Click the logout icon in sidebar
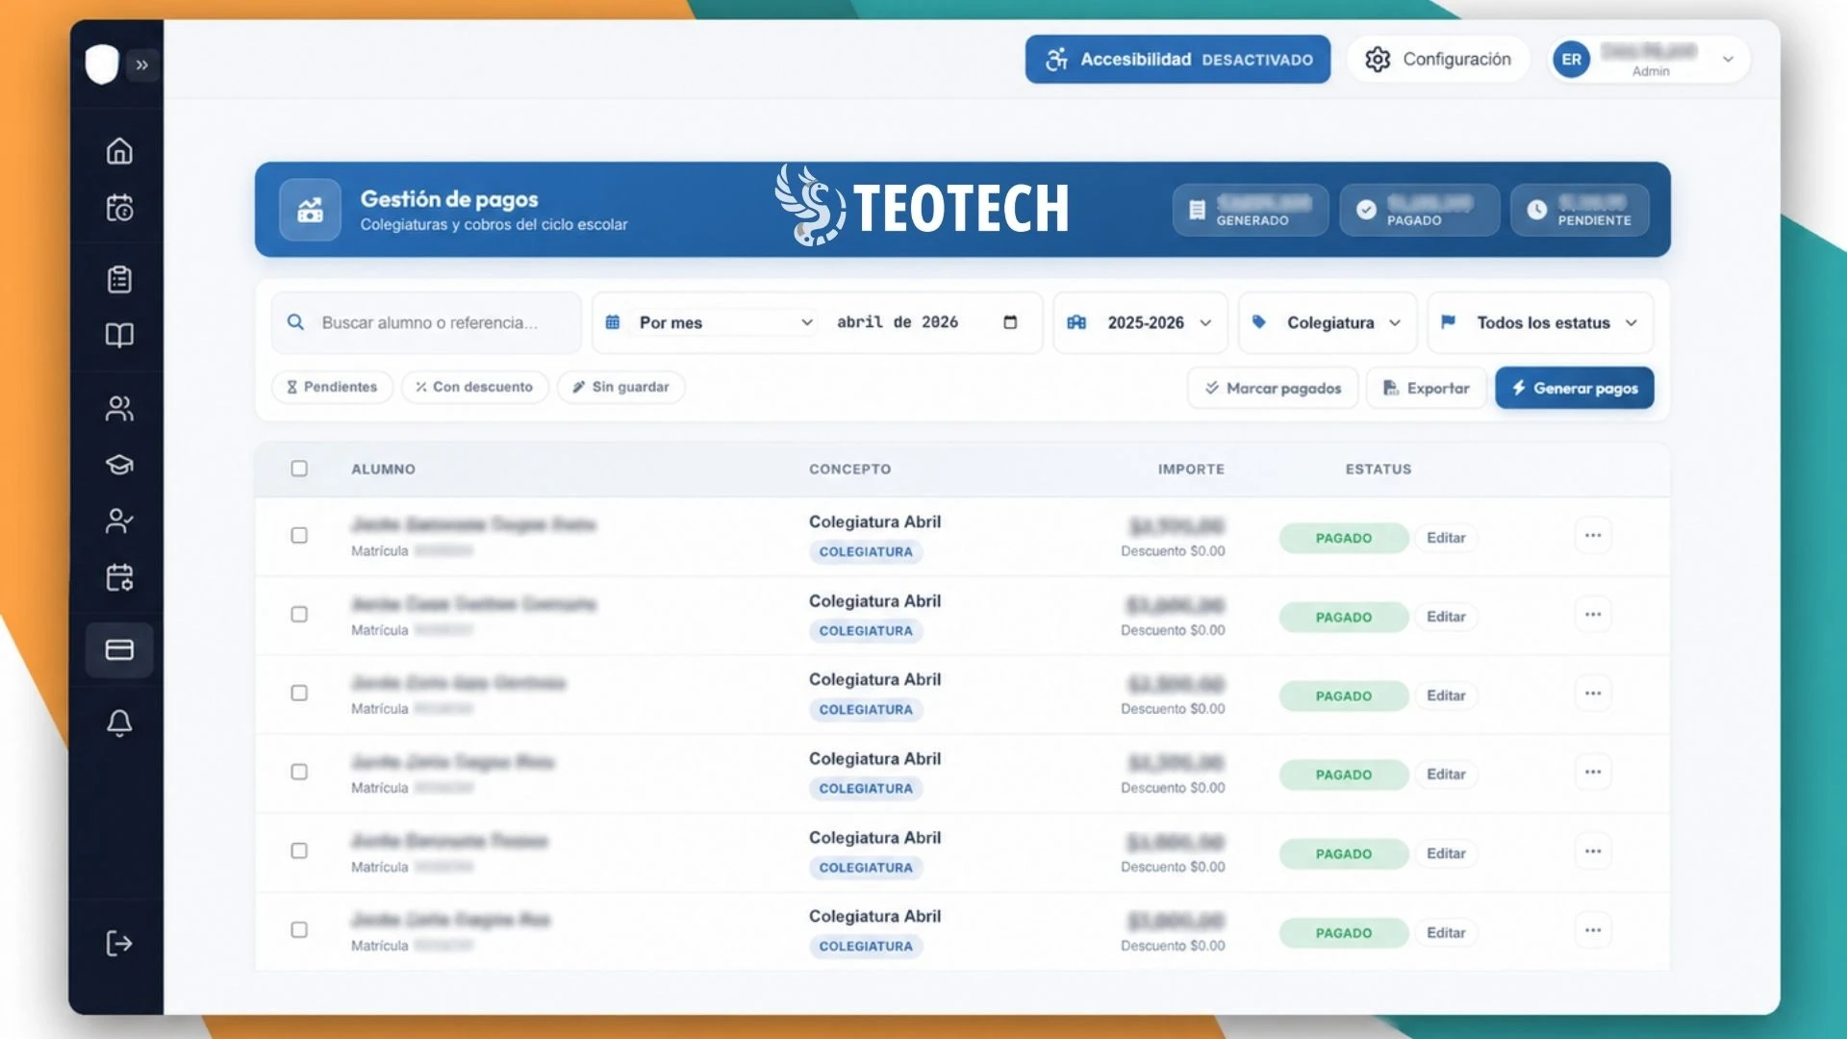 [119, 943]
